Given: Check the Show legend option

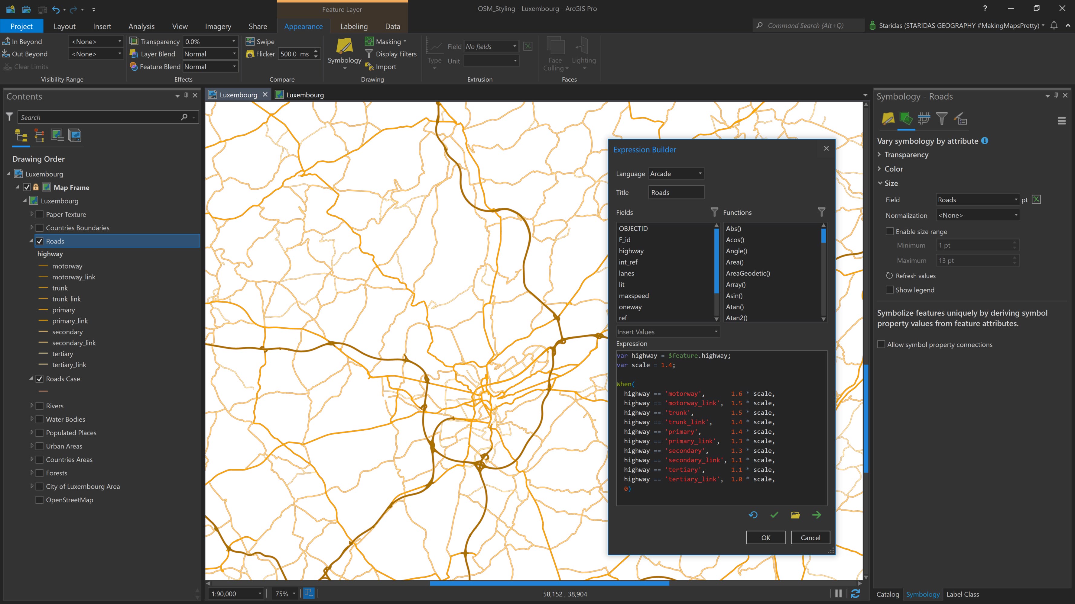Looking at the screenshot, I should point(890,290).
